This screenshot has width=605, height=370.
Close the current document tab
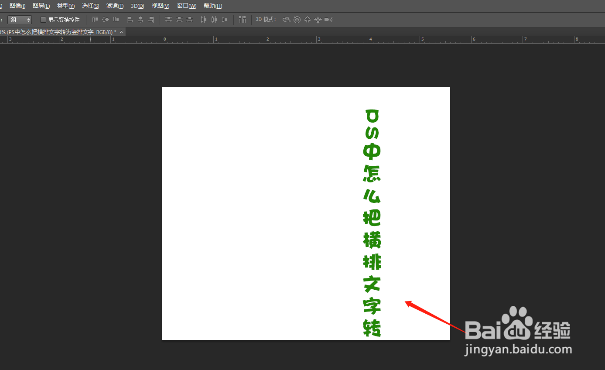pyautogui.click(x=121, y=31)
